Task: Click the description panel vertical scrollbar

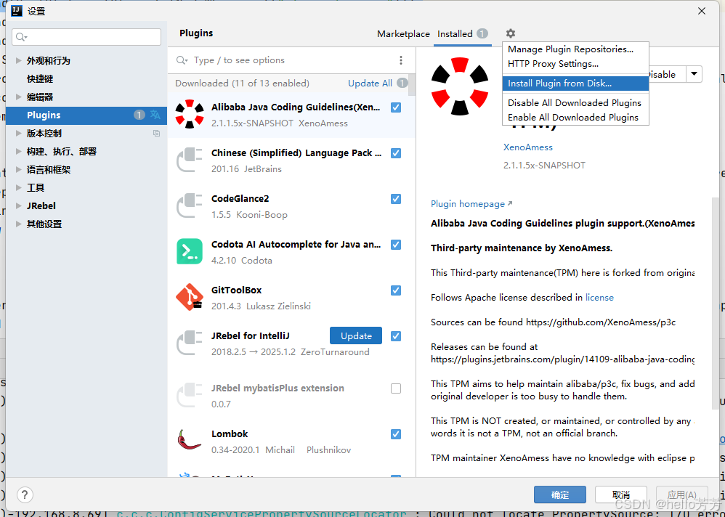Action: coord(716,303)
